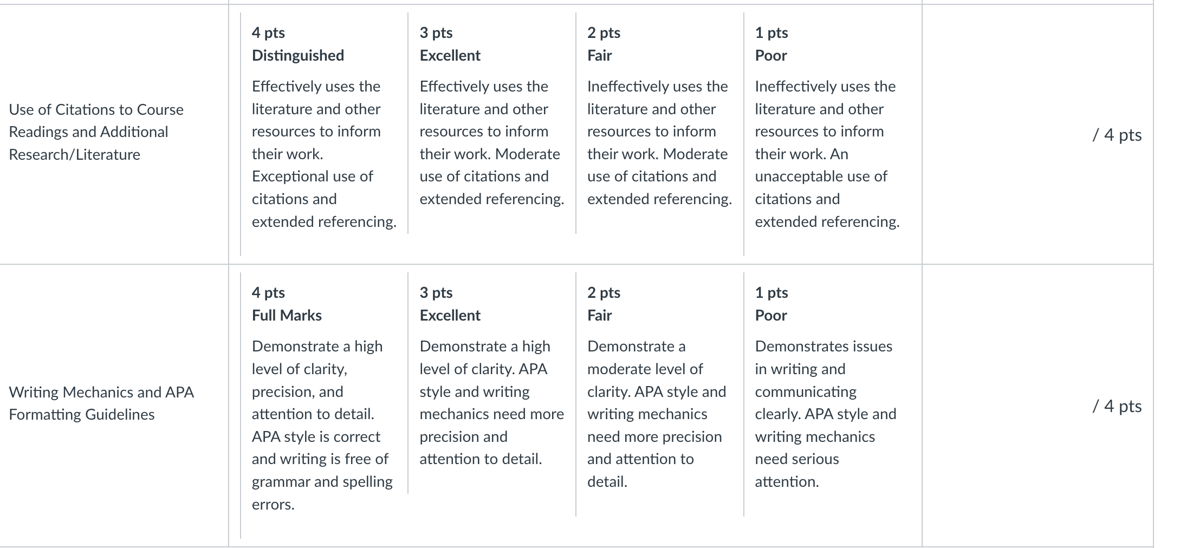
Task: Click the writing mechanics row '/ 4 pts' score
Action: pyautogui.click(x=1117, y=406)
